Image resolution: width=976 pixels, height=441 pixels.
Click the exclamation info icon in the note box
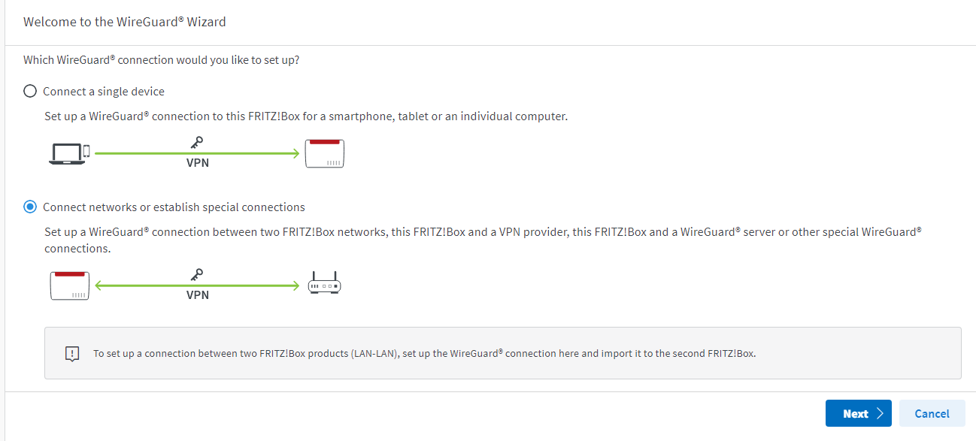pyautogui.click(x=72, y=353)
